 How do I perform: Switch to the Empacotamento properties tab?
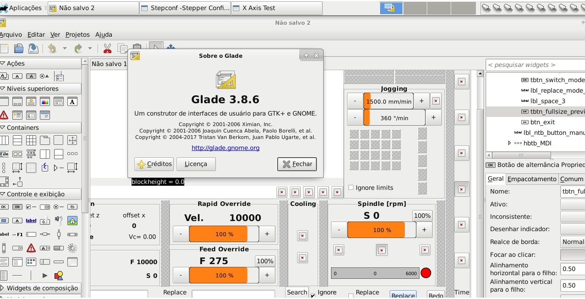[532, 179]
